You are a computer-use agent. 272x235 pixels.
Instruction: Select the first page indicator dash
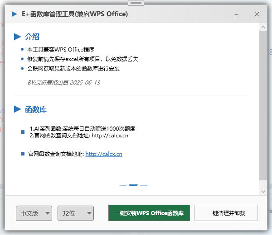click(122, 185)
